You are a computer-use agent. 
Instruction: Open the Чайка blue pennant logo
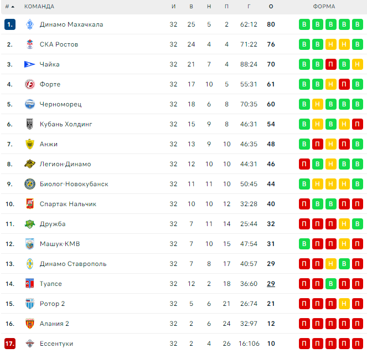29,64
